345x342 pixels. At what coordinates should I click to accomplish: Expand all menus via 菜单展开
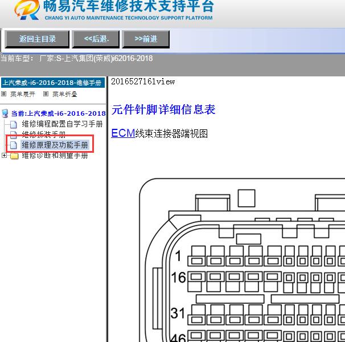click(23, 94)
